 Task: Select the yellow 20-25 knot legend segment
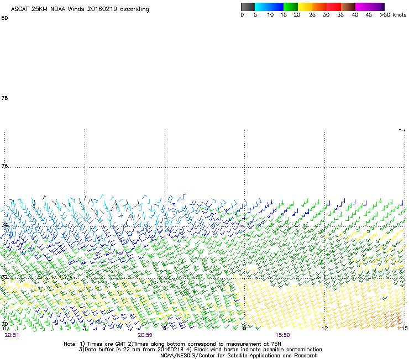[305, 7]
